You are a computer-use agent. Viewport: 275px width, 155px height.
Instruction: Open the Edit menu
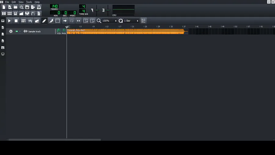point(14,2)
